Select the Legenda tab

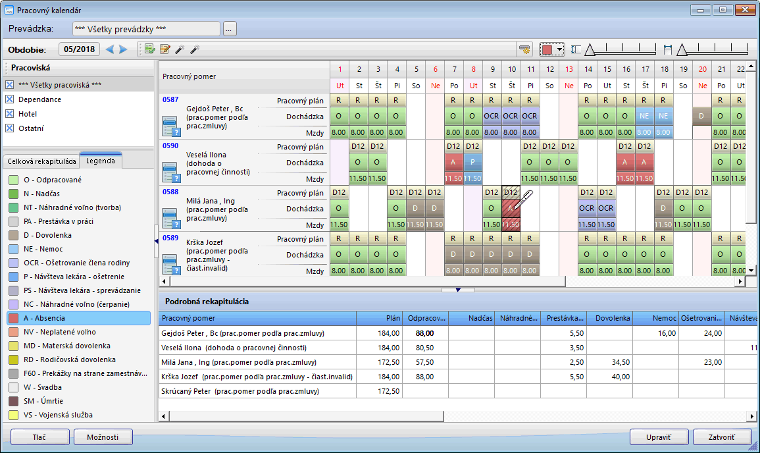click(100, 161)
